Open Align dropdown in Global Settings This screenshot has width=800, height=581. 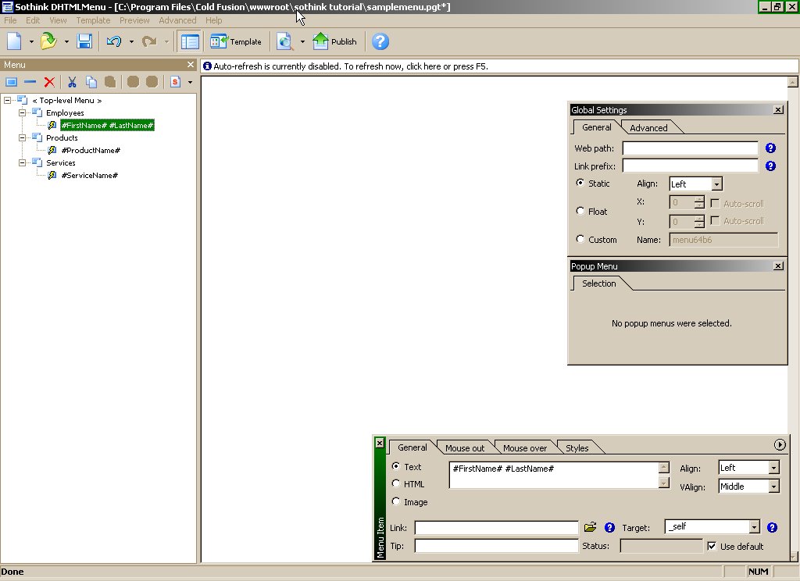(717, 184)
